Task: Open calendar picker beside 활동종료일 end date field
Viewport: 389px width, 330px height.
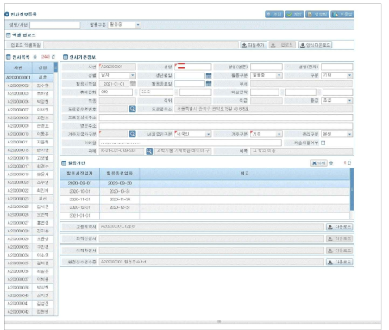Action: point(209,84)
